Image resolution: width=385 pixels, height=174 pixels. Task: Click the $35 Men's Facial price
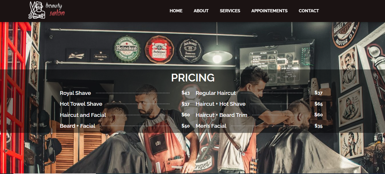pyautogui.click(x=319, y=126)
